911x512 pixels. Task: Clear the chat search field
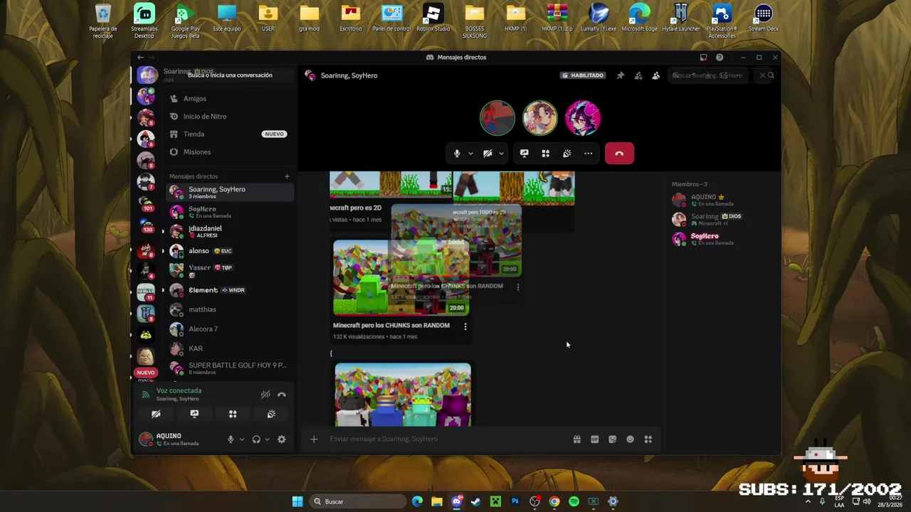pos(762,75)
